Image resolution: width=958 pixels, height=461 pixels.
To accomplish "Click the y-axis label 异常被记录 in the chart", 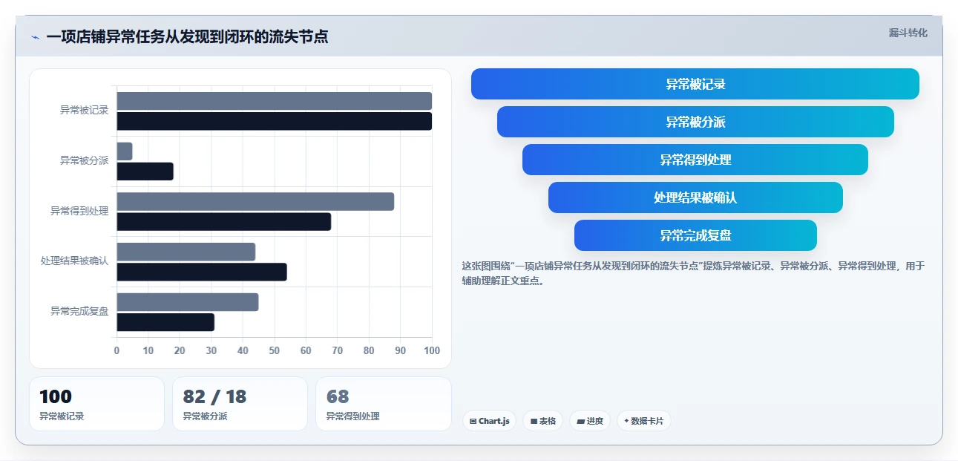I will (85, 111).
